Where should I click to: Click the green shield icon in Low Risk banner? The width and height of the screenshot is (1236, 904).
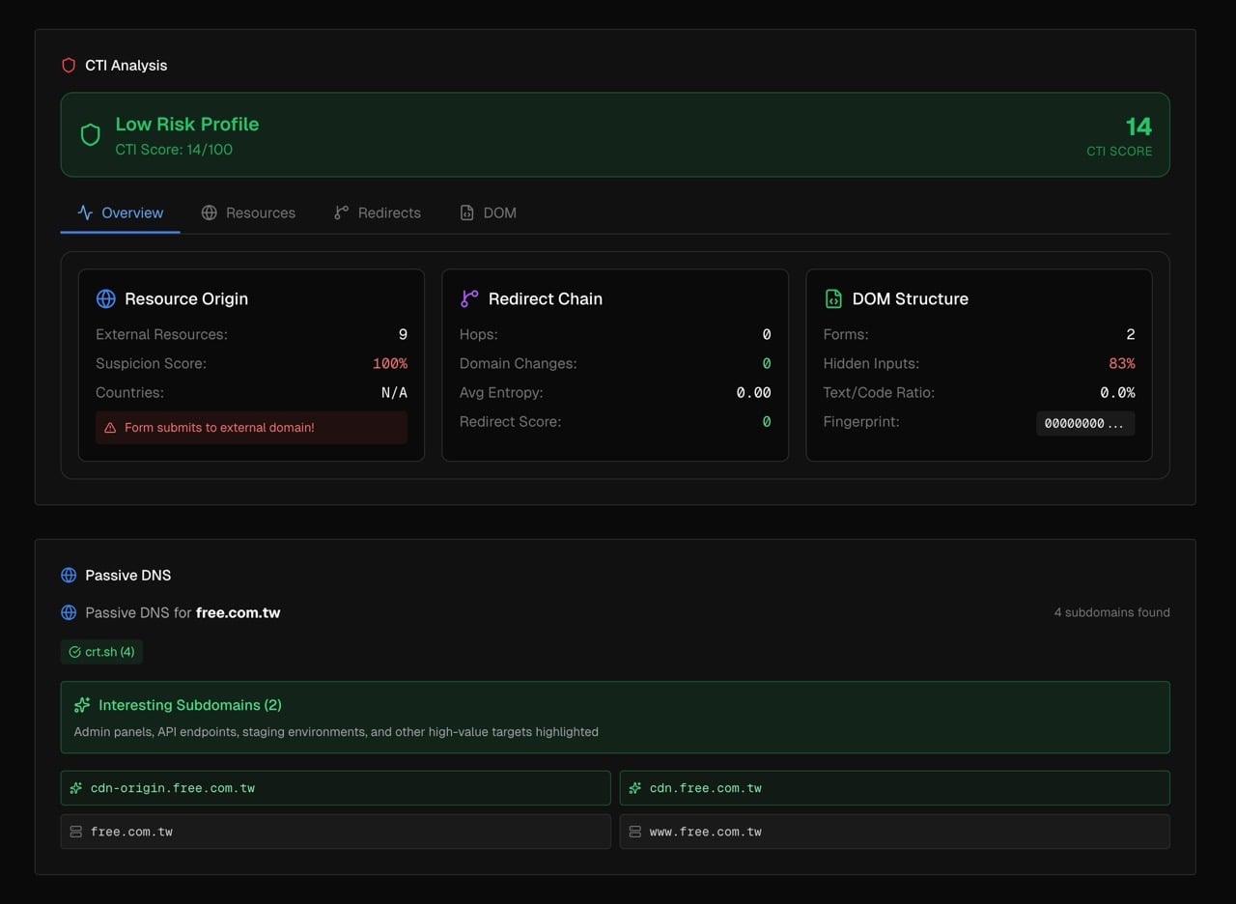tap(90, 135)
